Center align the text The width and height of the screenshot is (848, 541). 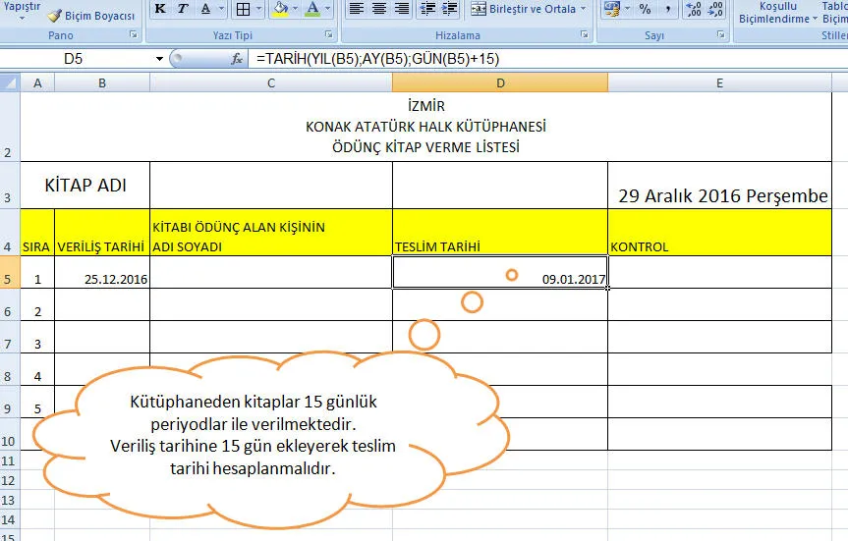coord(379,10)
